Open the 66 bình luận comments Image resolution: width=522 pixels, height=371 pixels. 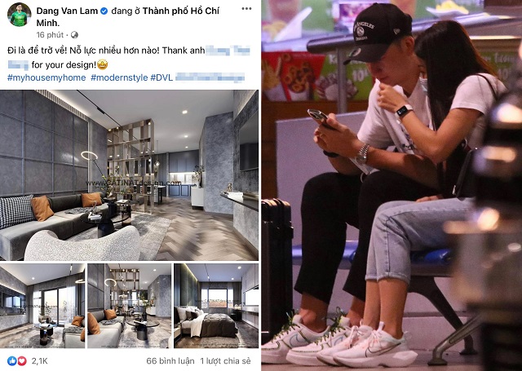(x=170, y=360)
